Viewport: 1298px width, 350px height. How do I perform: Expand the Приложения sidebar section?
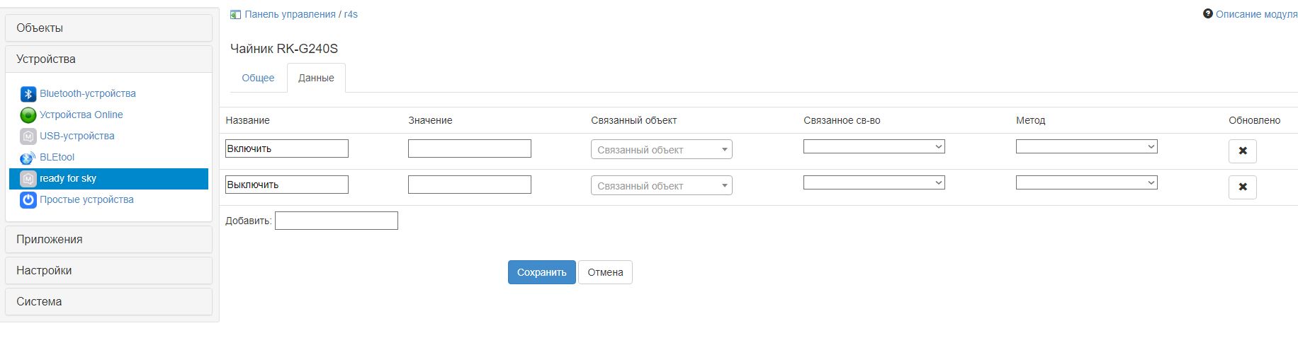click(x=109, y=240)
